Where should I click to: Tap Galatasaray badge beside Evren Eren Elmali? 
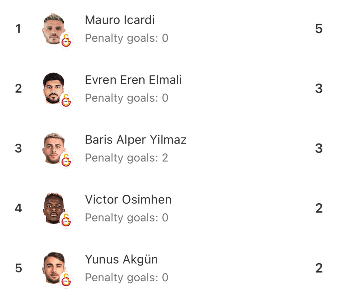point(66,100)
